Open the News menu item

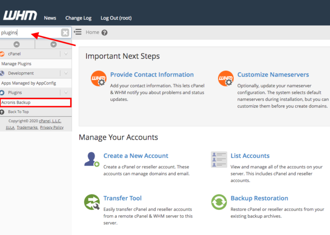click(50, 18)
